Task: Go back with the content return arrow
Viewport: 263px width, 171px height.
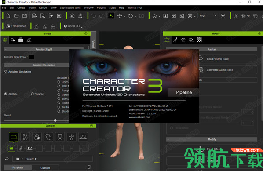Action: [7, 159]
